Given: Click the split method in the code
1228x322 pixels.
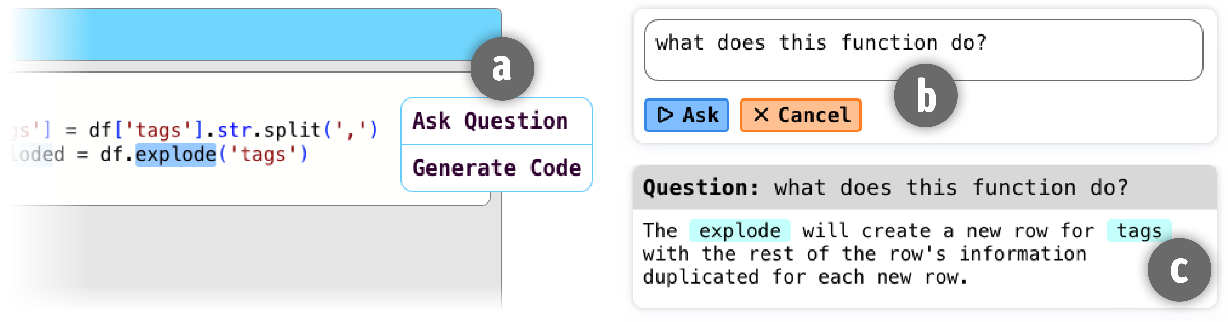Looking at the screenshot, I should tap(293, 130).
